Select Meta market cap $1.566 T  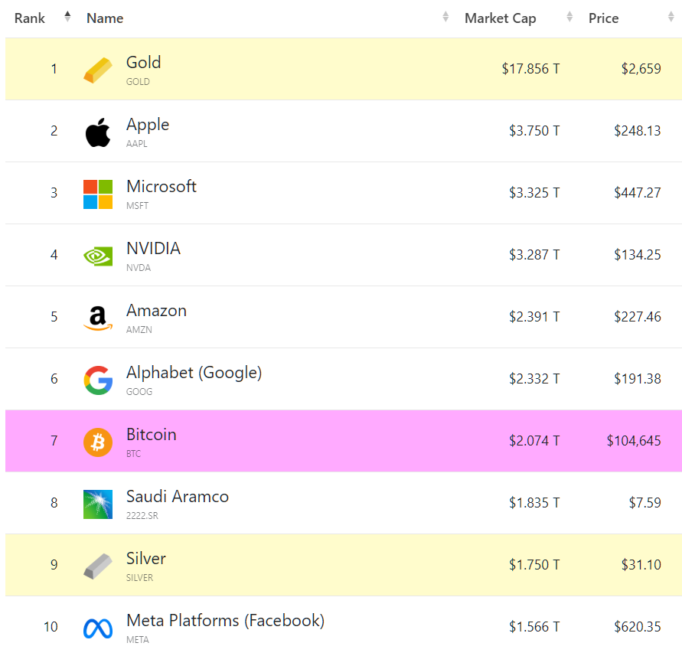coord(534,627)
